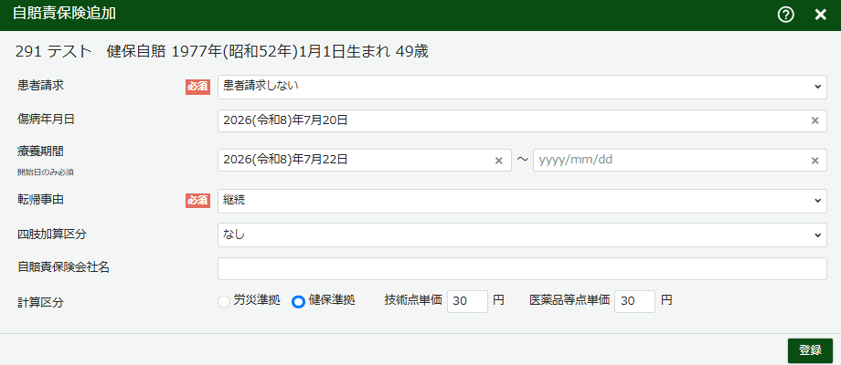
Task: Click the 登録 button
Action: pos(810,350)
